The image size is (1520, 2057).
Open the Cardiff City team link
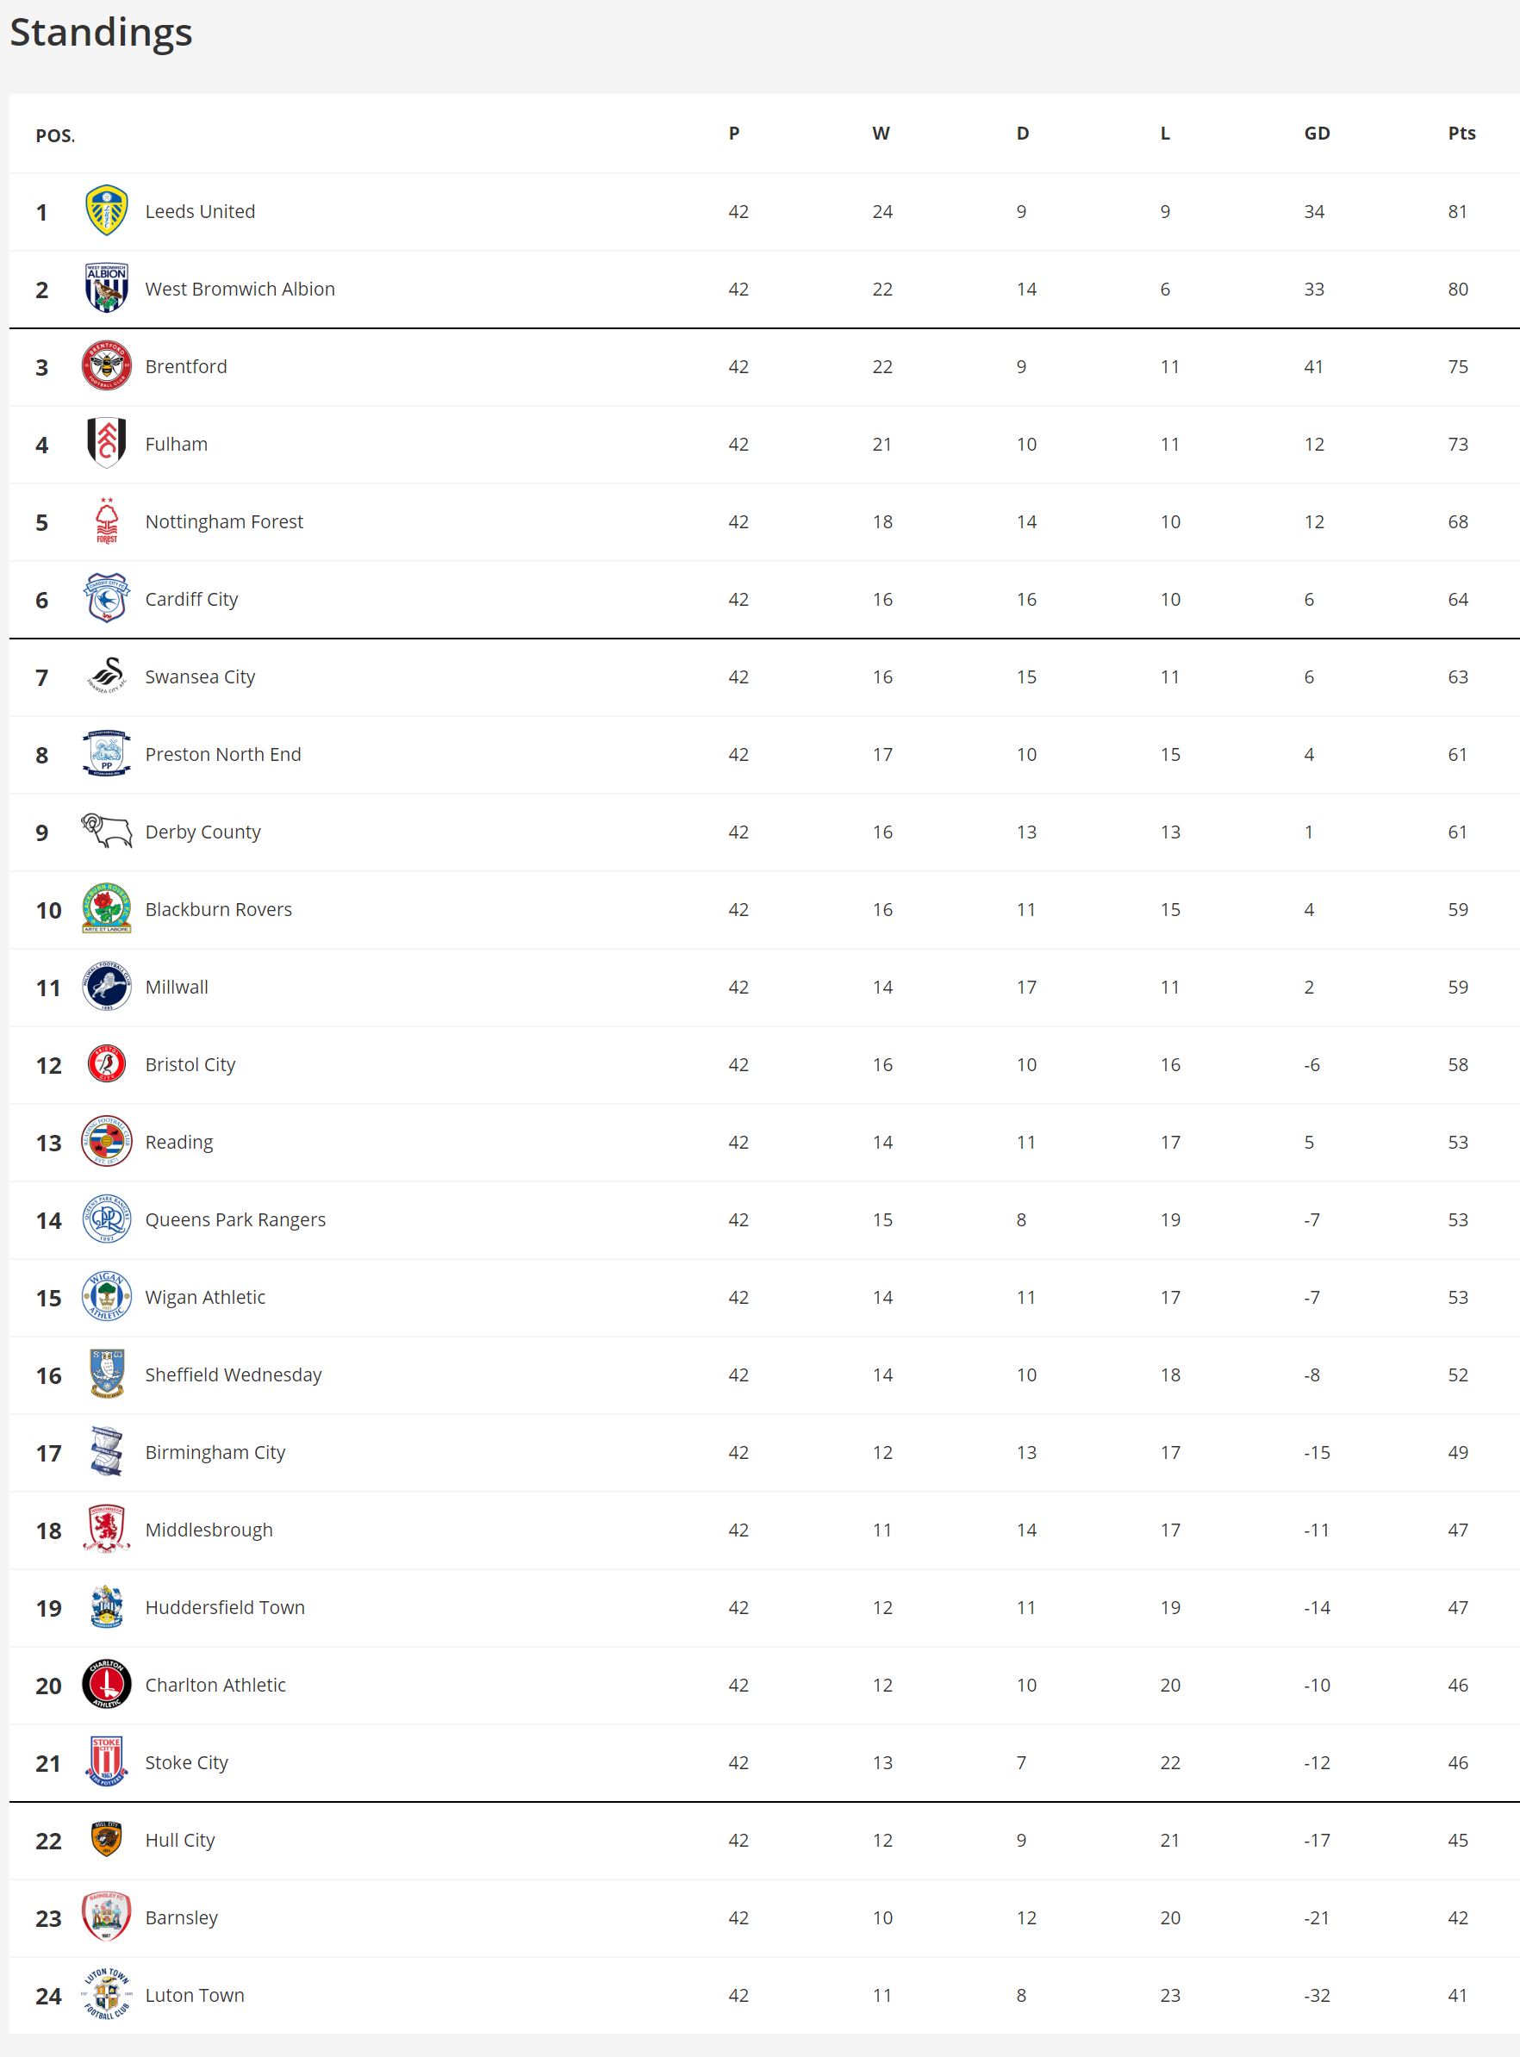191,599
